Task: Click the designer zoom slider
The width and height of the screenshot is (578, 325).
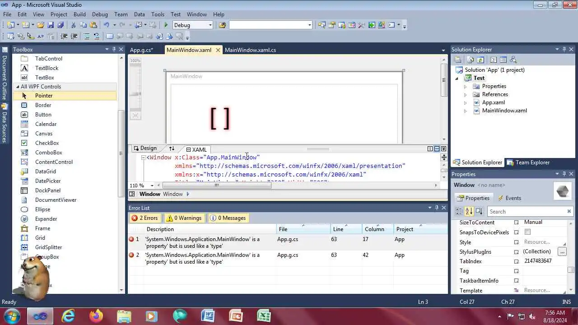Action: (x=135, y=94)
